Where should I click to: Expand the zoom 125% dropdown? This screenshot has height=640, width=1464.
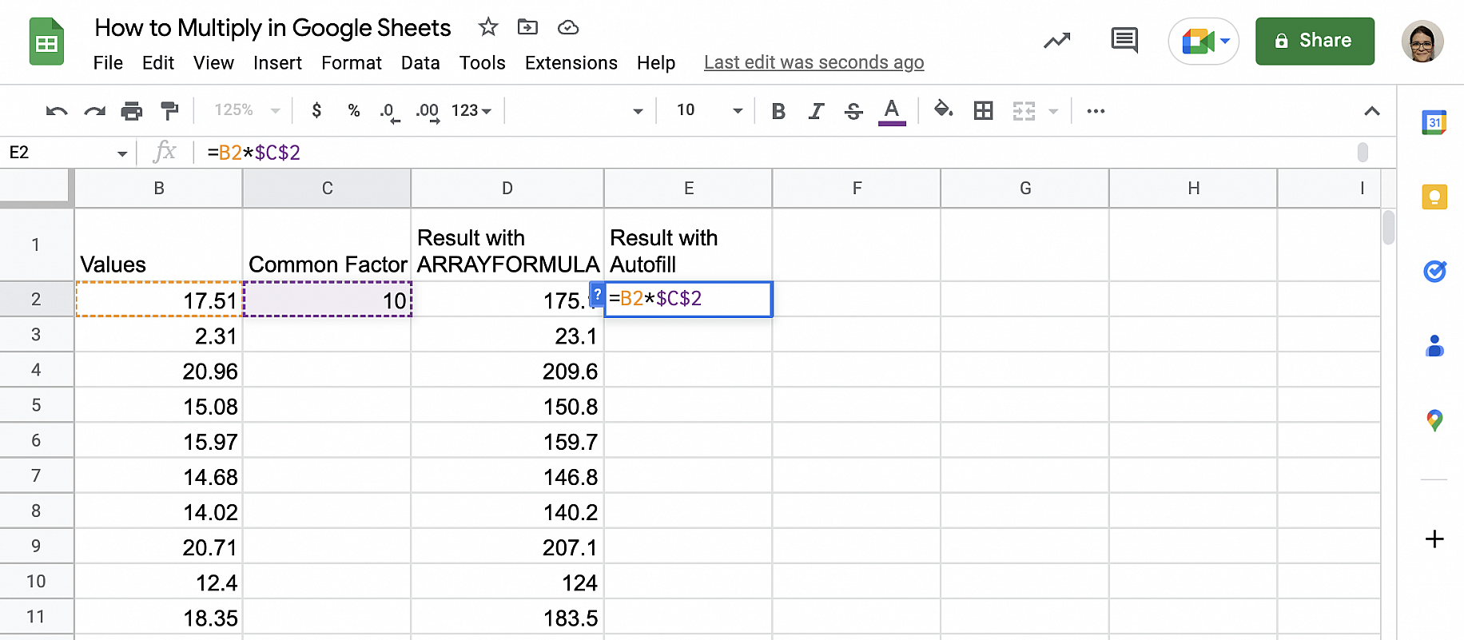(246, 110)
